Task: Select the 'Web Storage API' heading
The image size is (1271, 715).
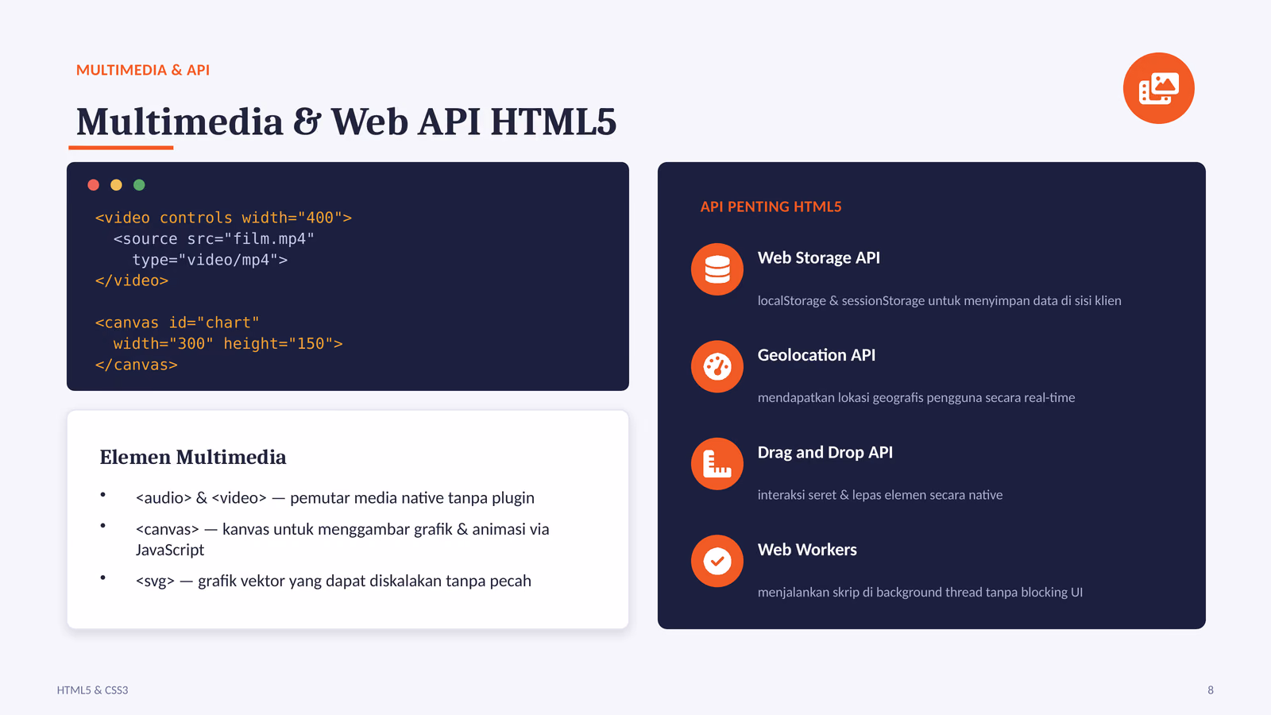Action: click(x=819, y=258)
